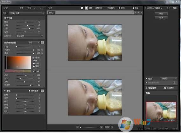181x133 pixels.
Task: Open the About menu item
Action: 168,8
